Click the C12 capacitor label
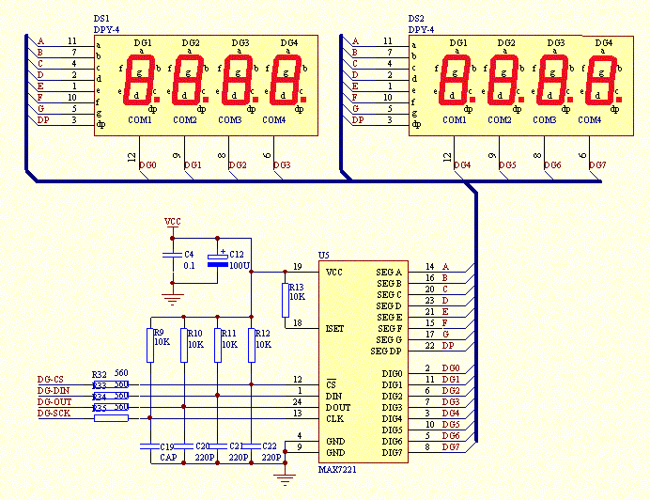The image size is (650, 500). (x=237, y=254)
